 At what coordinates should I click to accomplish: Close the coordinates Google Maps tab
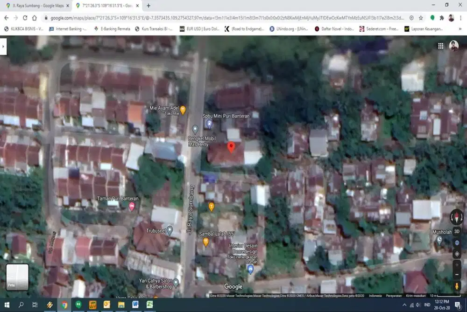[137, 6]
